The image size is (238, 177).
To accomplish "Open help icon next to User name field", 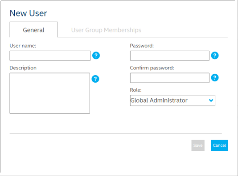I will tap(96, 56).
